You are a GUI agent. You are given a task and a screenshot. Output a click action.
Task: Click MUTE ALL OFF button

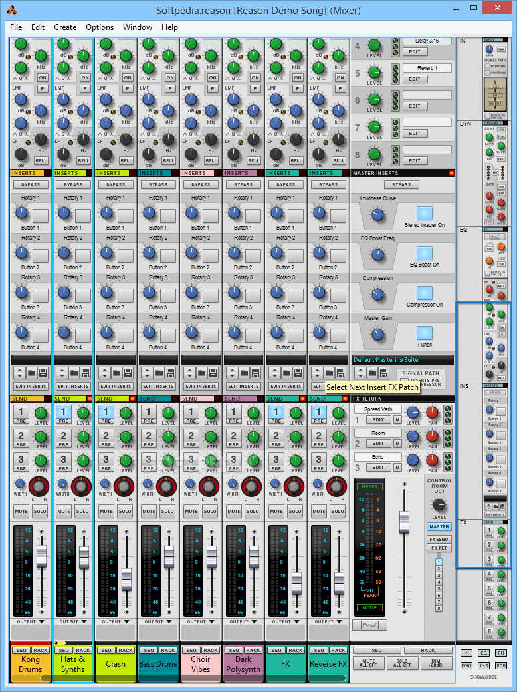point(368,663)
